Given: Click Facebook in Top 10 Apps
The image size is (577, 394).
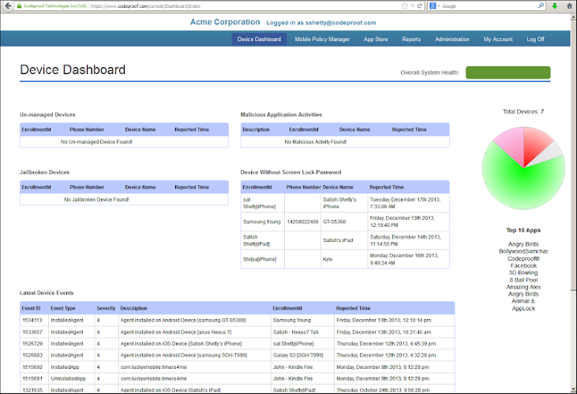Looking at the screenshot, I should pyautogui.click(x=523, y=266).
